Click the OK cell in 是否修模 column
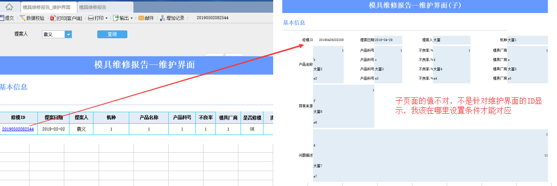This screenshot has height=186, width=557. [252, 129]
